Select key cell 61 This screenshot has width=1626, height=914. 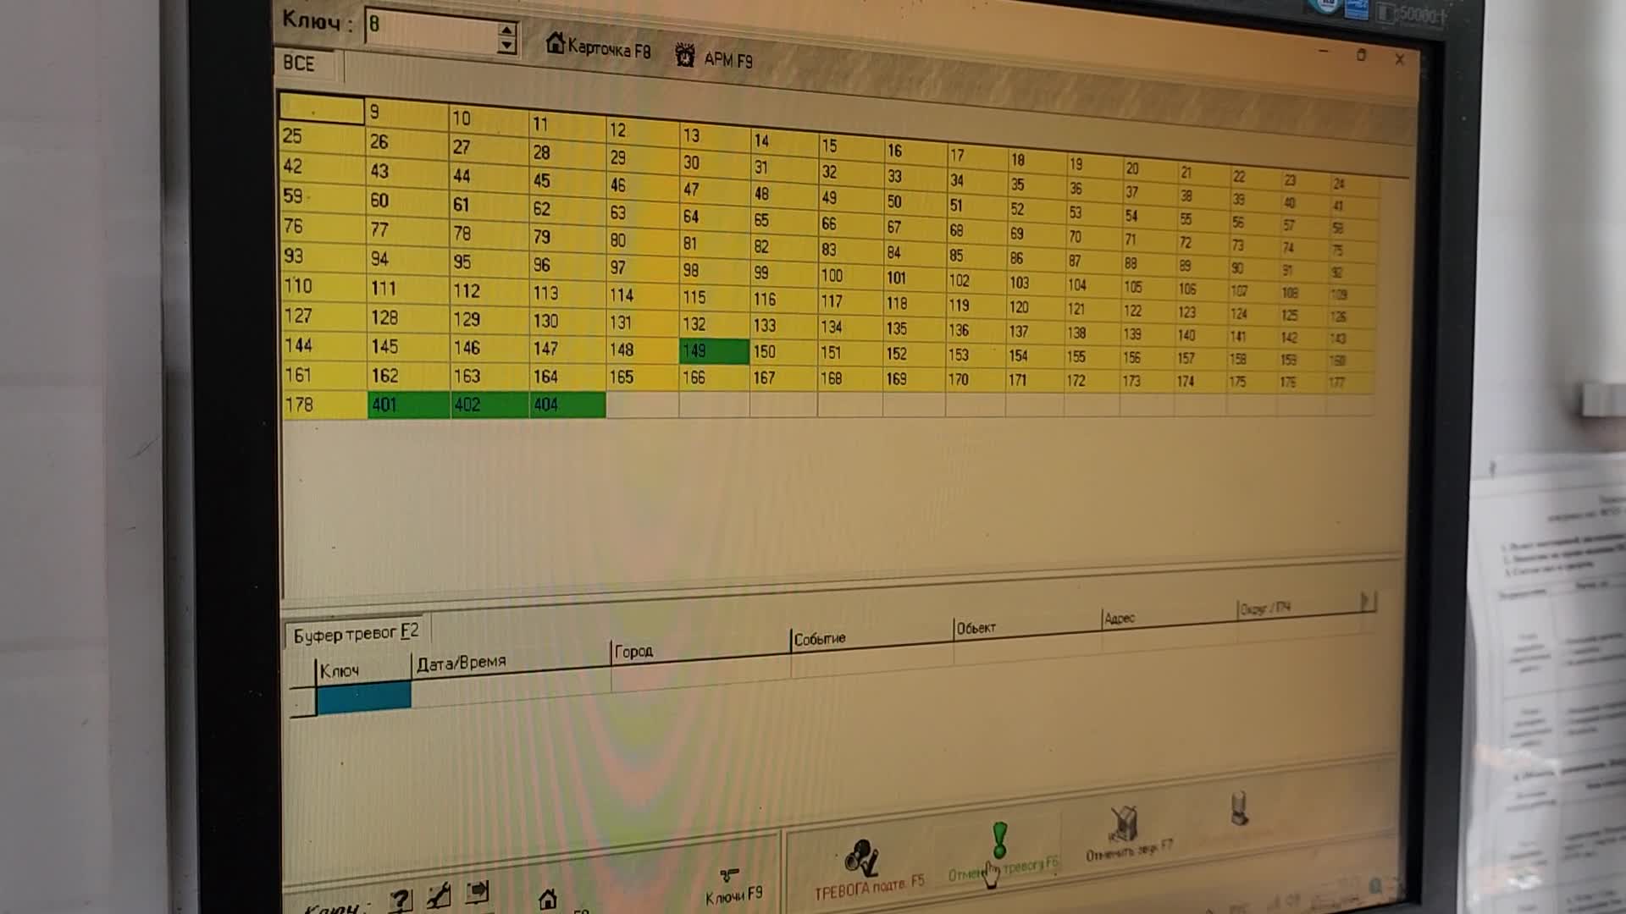(x=489, y=205)
